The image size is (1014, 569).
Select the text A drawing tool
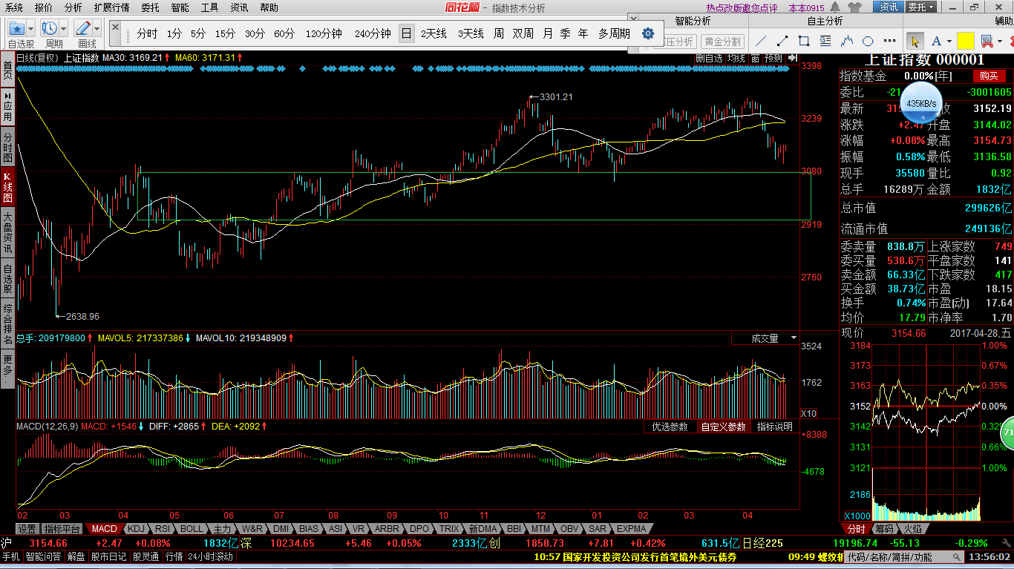(936, 41)
